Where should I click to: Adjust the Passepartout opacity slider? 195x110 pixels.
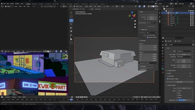(185, 100)
